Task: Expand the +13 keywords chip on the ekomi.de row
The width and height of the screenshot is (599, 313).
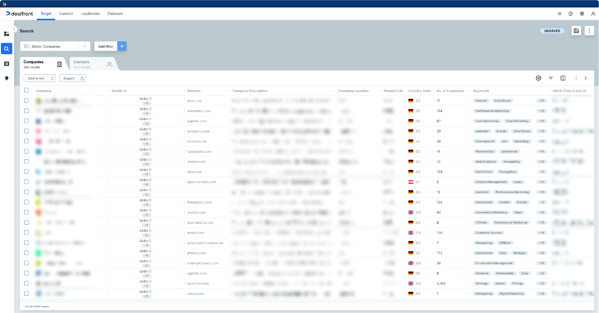Action: (542, 101)
